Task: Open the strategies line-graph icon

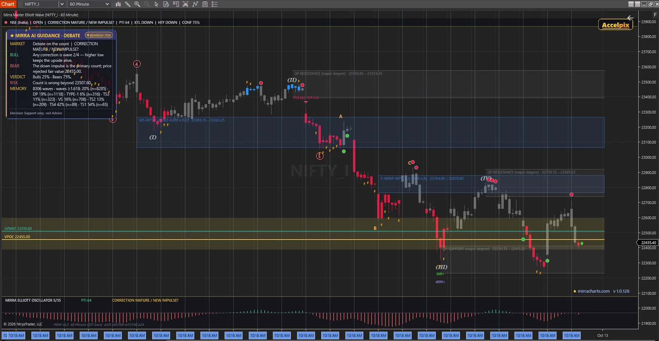Action: pos(195,4)
